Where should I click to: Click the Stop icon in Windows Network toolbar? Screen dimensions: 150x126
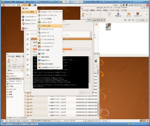pos(109,14)
